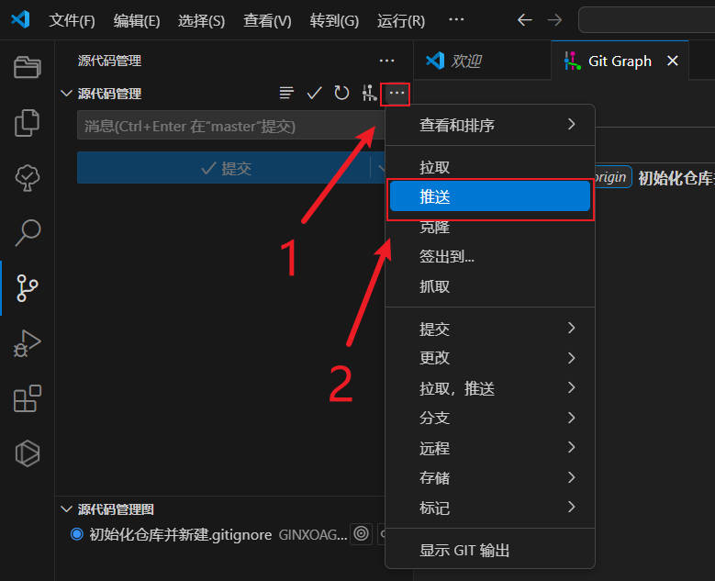Click the refresh icon in source control header
The height and width of the screenshot is (581, 715).
341,93
